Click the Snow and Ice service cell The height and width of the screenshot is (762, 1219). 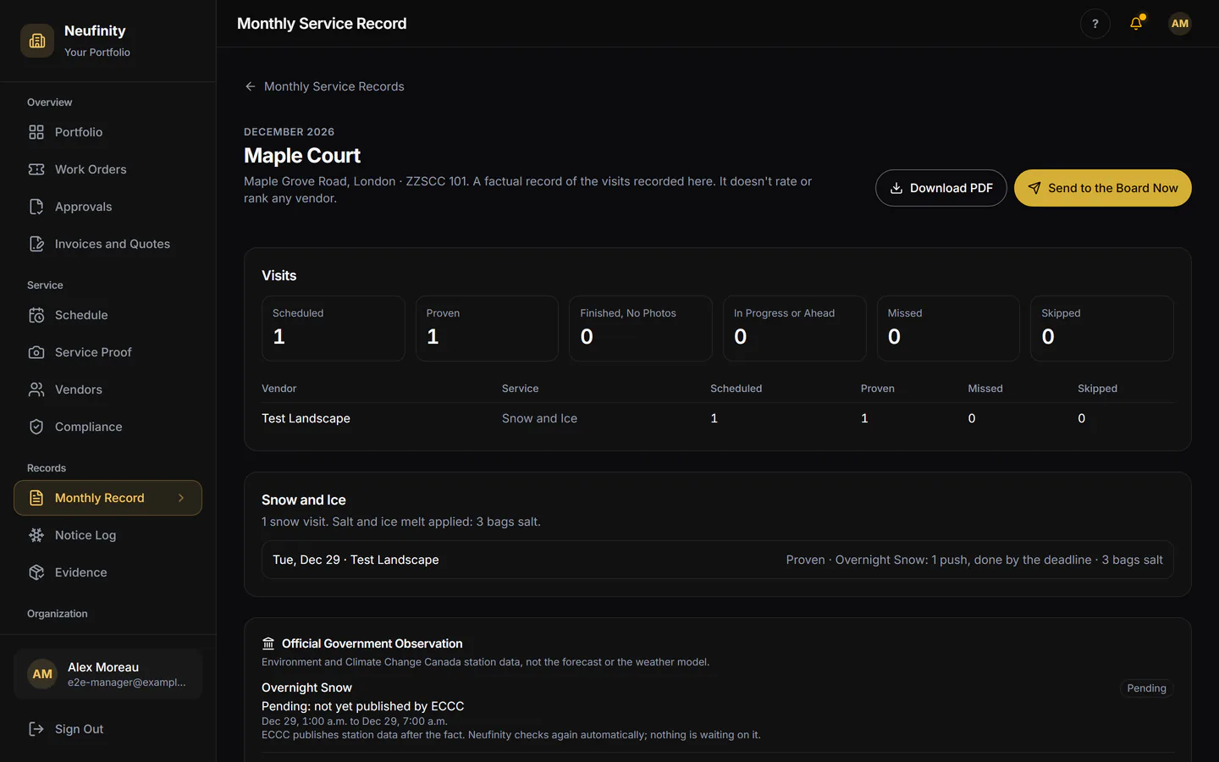click(539, 418)
